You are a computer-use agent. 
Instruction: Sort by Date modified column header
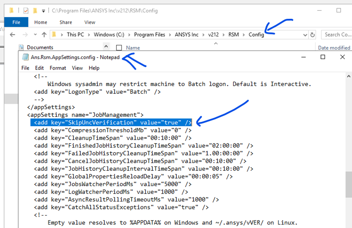tap(334, 48)
